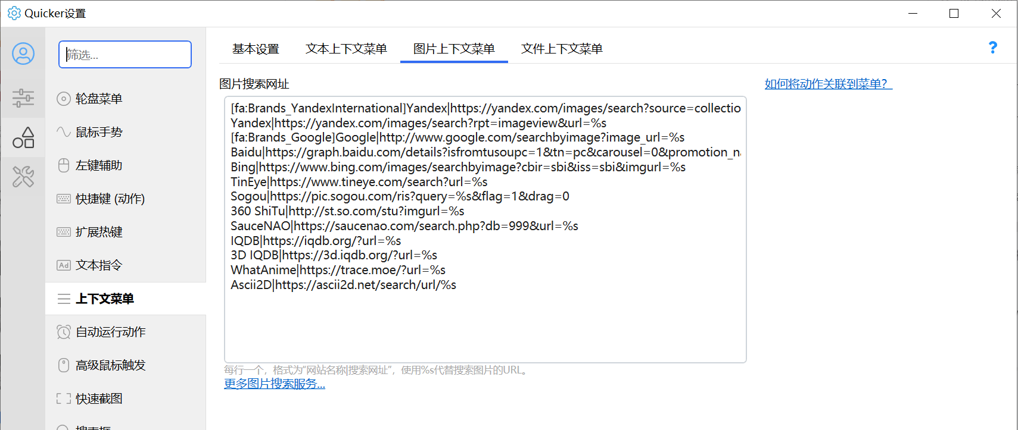Image resolution: width=1018 pixels, height=430 pixels.
Task: Open the sliders settings sidebar icon
Action: click(23, 98)
